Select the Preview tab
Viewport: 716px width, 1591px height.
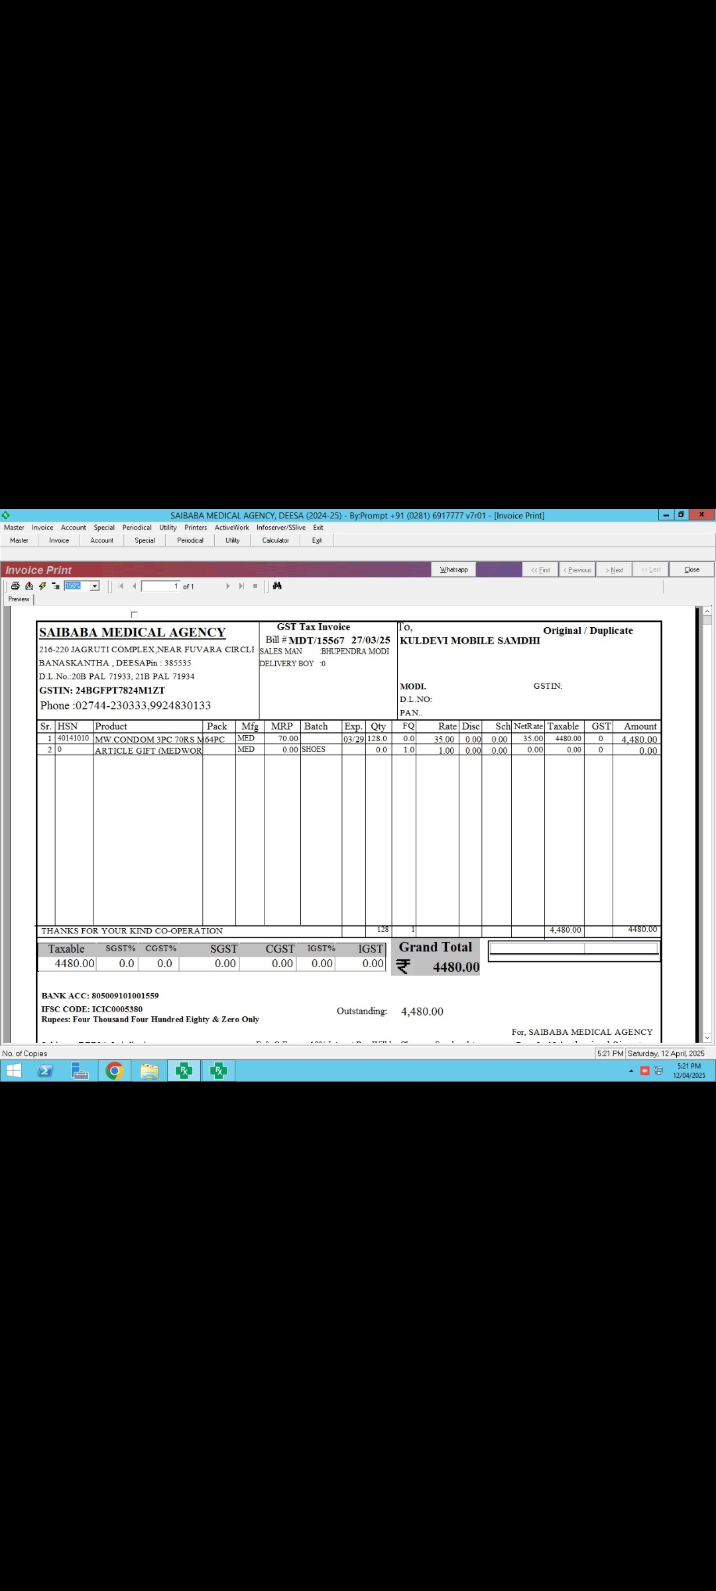pyautogui.click(x=19, y=599)
